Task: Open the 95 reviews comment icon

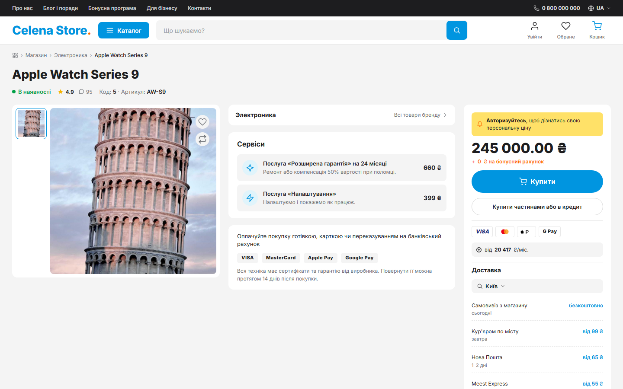Action: [86, 92]
